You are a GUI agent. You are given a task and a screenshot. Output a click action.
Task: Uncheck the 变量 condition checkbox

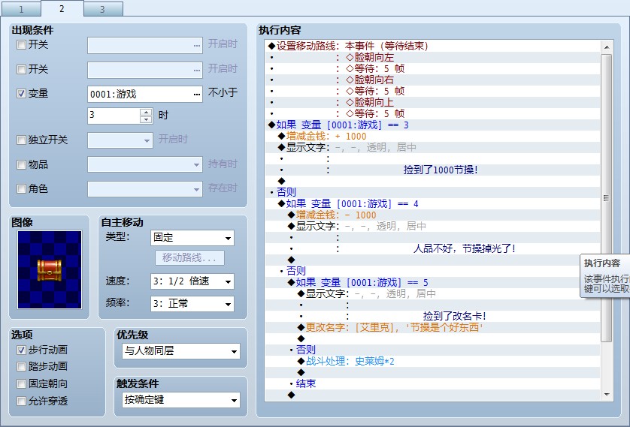click(x=21, y=93)
